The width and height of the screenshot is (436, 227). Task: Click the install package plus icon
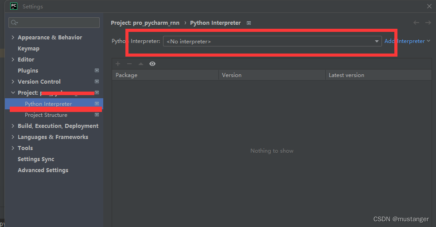point(118,64)
